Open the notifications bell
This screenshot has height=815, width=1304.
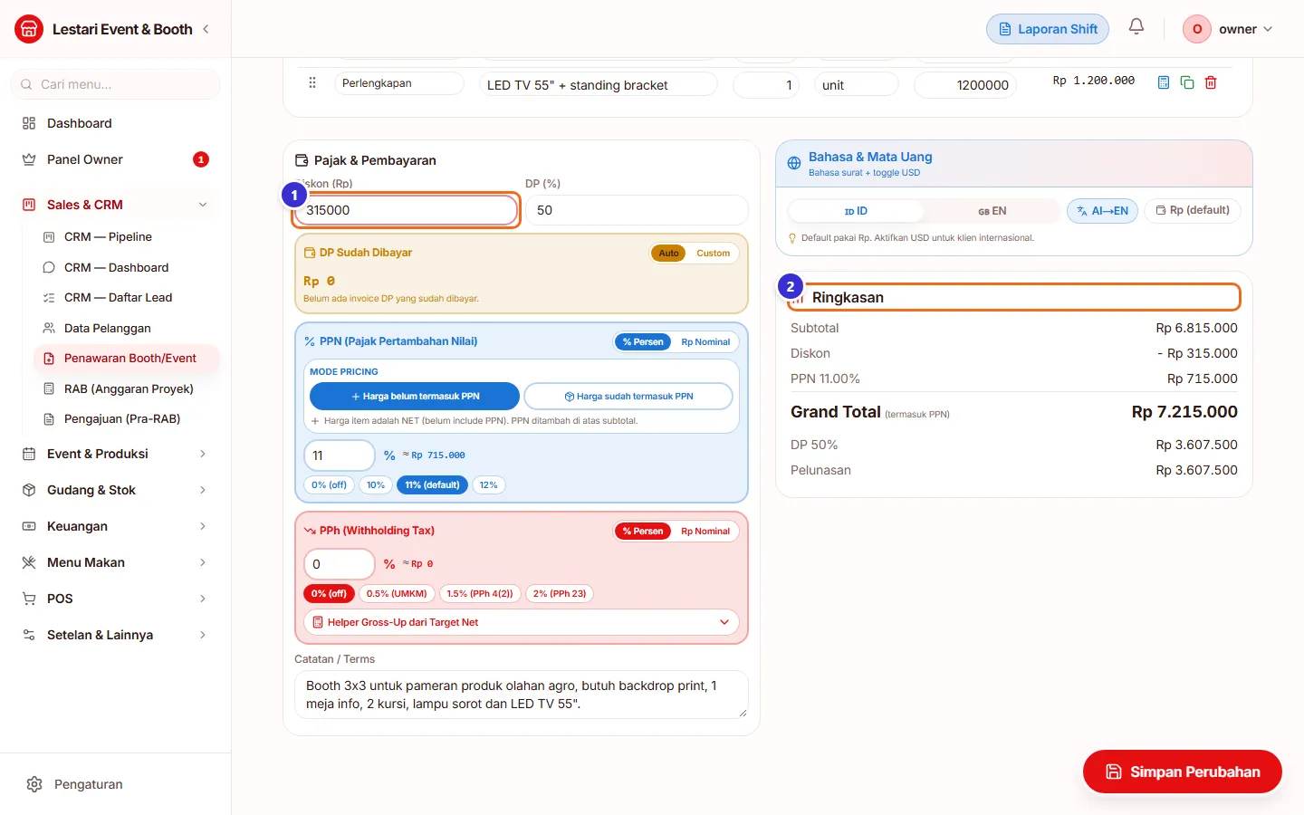coord(1136,27)
